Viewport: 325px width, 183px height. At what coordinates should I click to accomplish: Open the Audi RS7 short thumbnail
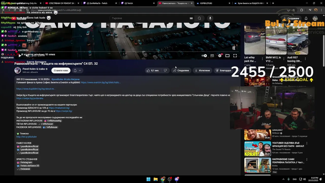(x=298, y=39)
